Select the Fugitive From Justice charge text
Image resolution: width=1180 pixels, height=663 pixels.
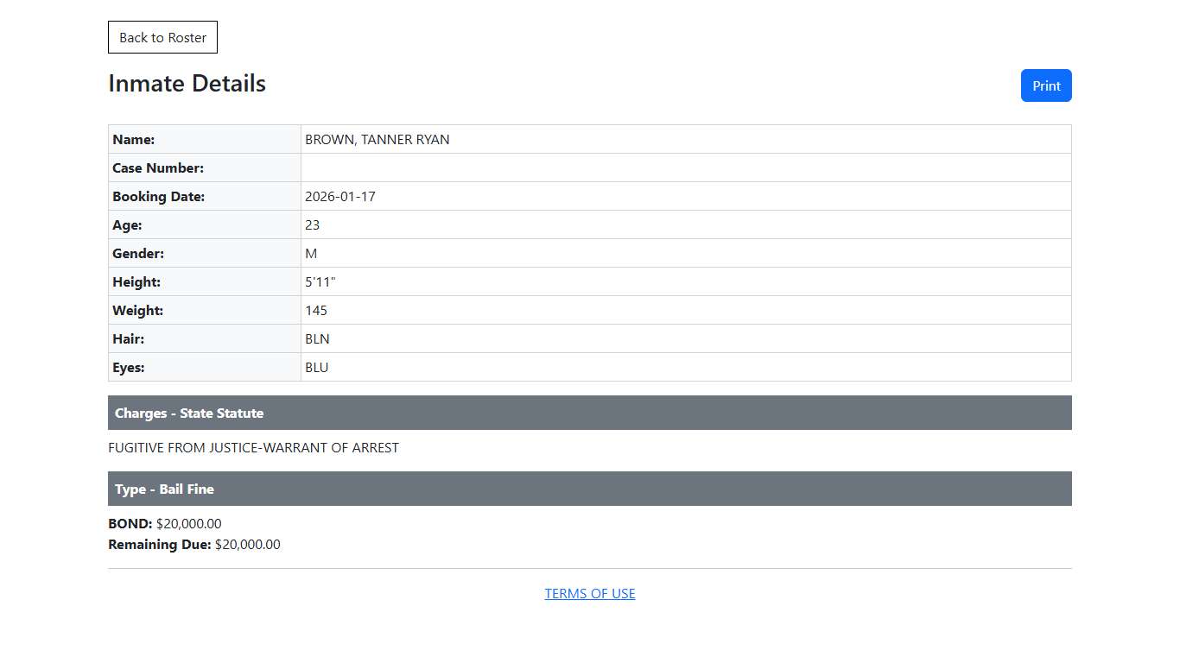[253, 448]
